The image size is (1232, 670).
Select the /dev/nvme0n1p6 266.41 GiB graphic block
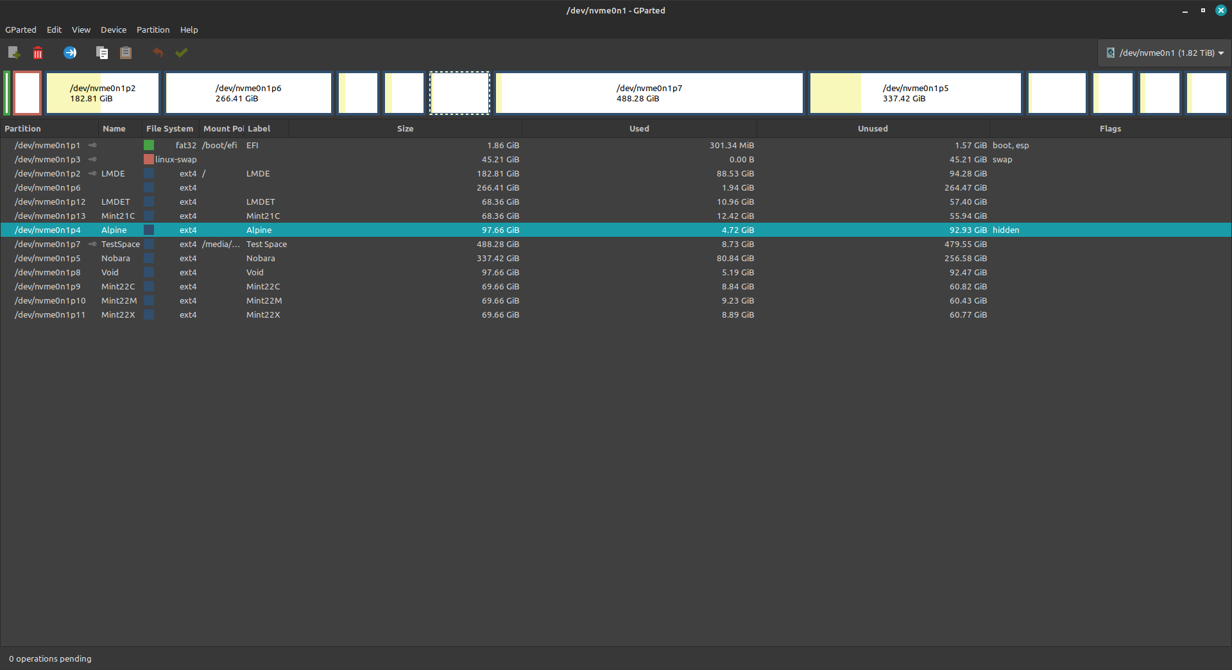(x=249, y=93)
